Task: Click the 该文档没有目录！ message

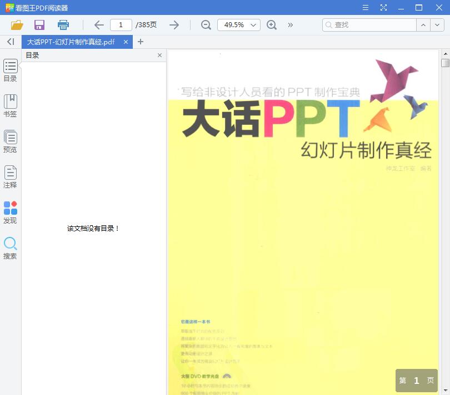Action: click(93, 229)
